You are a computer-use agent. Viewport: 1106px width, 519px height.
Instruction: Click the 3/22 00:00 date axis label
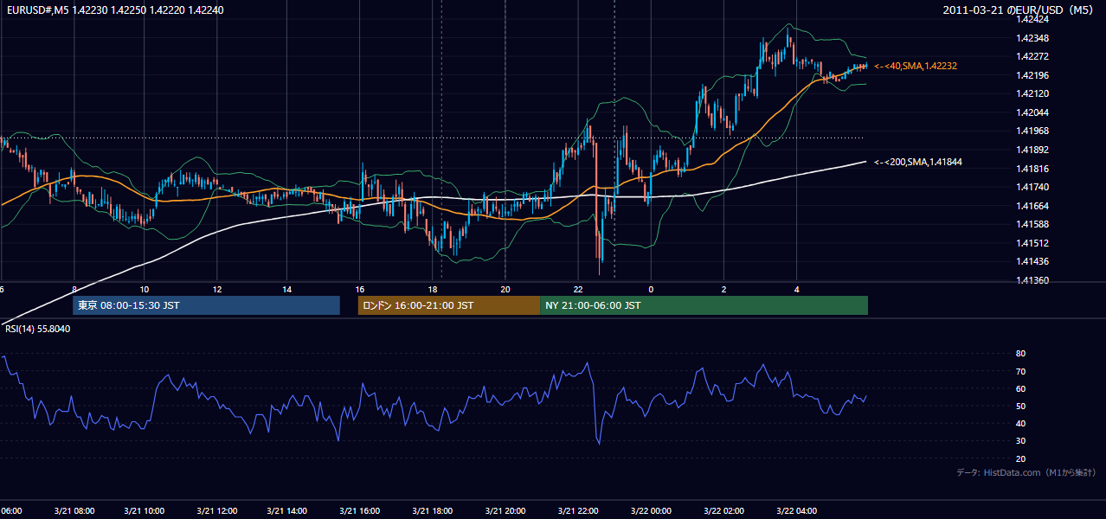[651, 510]
